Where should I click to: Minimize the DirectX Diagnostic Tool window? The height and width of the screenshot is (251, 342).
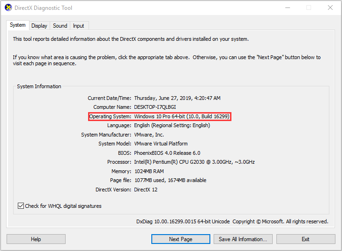288,8
